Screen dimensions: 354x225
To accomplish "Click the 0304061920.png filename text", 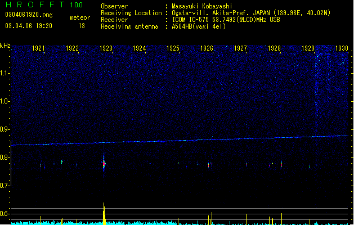I will click(x=29, y=15).
